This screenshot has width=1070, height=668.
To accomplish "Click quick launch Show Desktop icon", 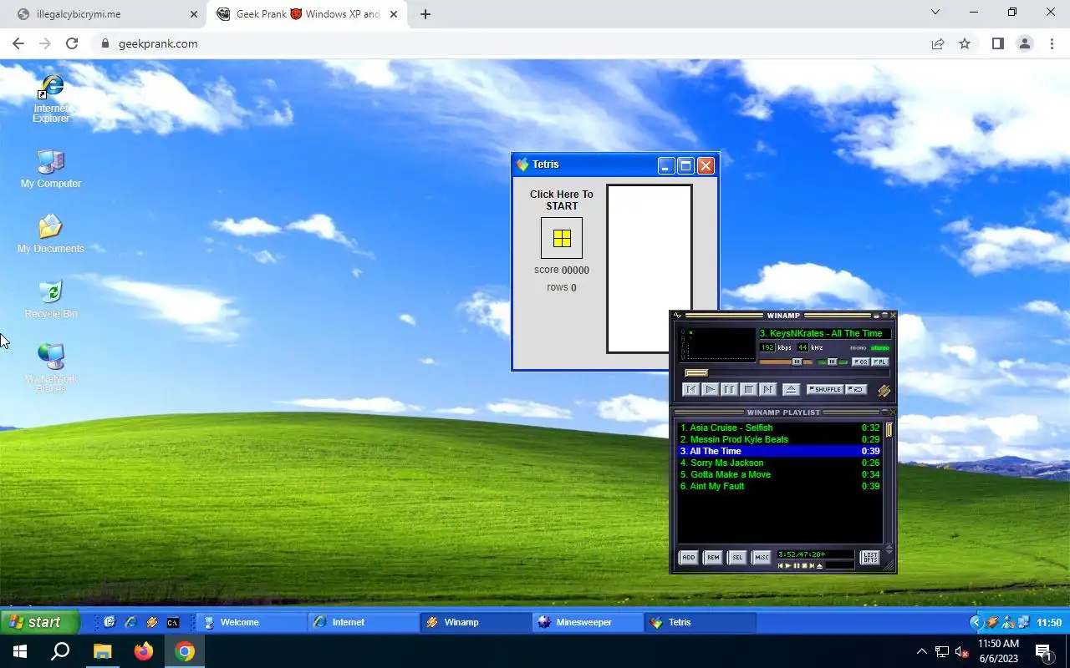I will (110, 622).
